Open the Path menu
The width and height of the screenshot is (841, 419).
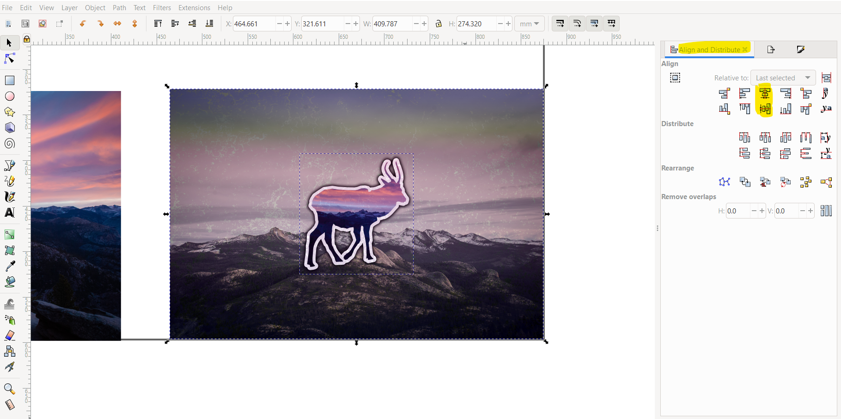[x=119, y=7]
